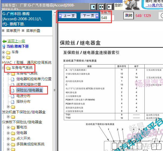
Task: Open 电源分布 document
Action: [23, 96]
